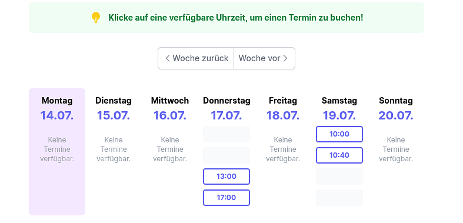
Task: Click the last greyed-out slot on Samstag
Action: 339,198
